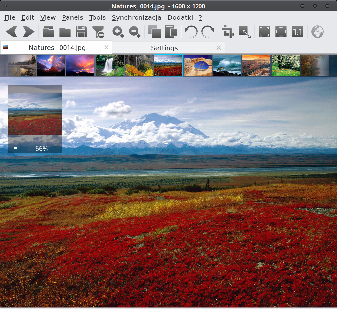337x309 pixels.
Task: Click the paste icon in the toolbar
Action: click(171, 32)
